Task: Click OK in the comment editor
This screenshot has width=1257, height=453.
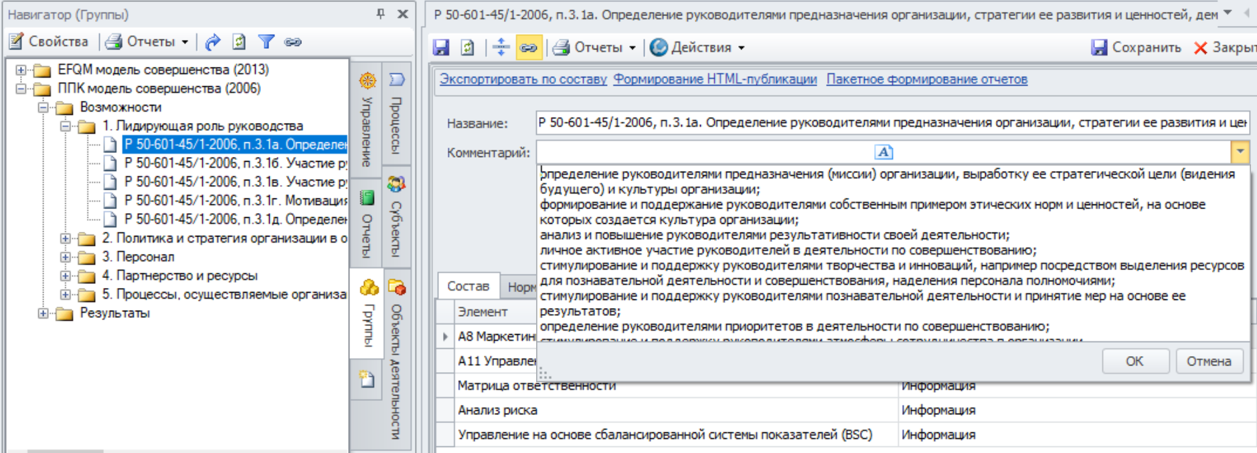Action: coord(1135,361)
